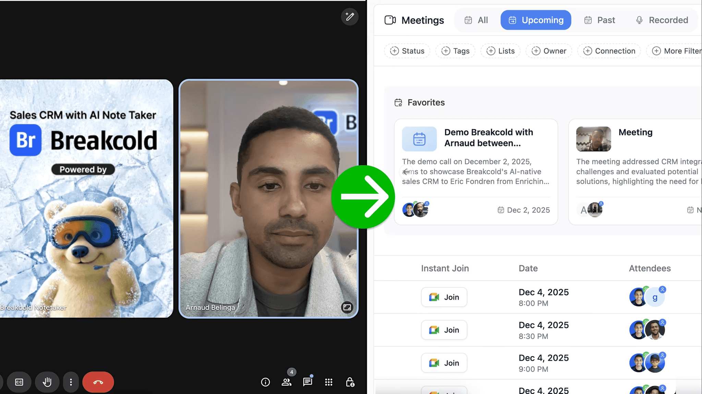End the call with the red hang-up button
The width and height of the screenshot is (702, 394).
[x=98, y=382]
